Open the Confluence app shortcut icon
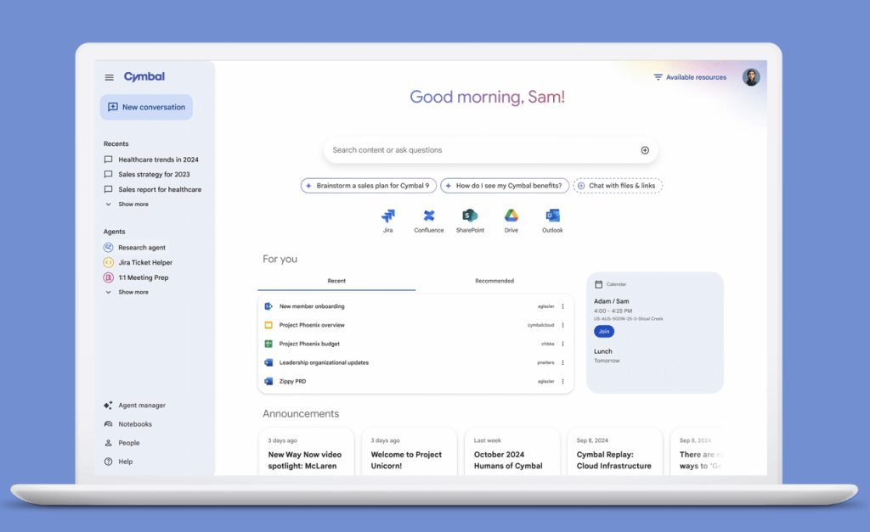The height and width of the screenshot is (532, 870). [429, 216]
